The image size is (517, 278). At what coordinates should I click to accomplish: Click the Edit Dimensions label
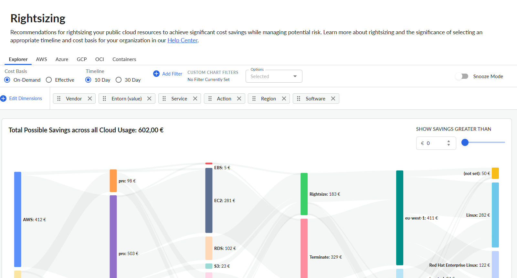pyautogui.click(x=26, y=98)
